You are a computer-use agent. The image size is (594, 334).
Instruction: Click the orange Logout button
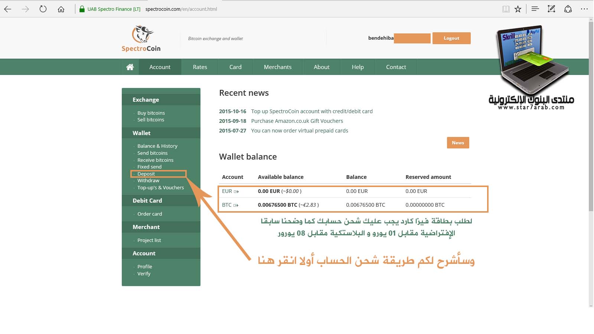pyautogui.click(x=451, y=38)
